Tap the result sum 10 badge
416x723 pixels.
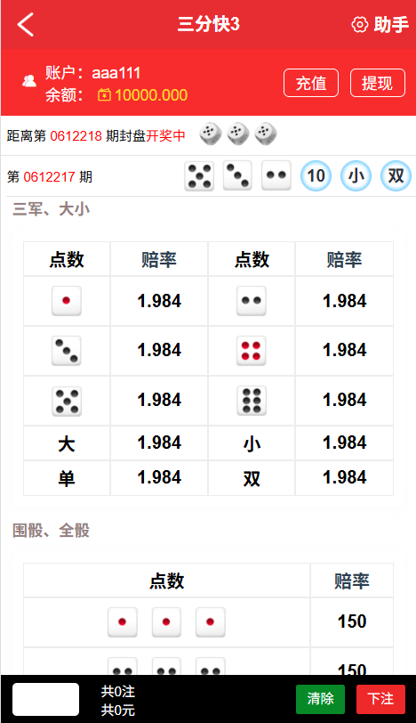click(316, 175)
